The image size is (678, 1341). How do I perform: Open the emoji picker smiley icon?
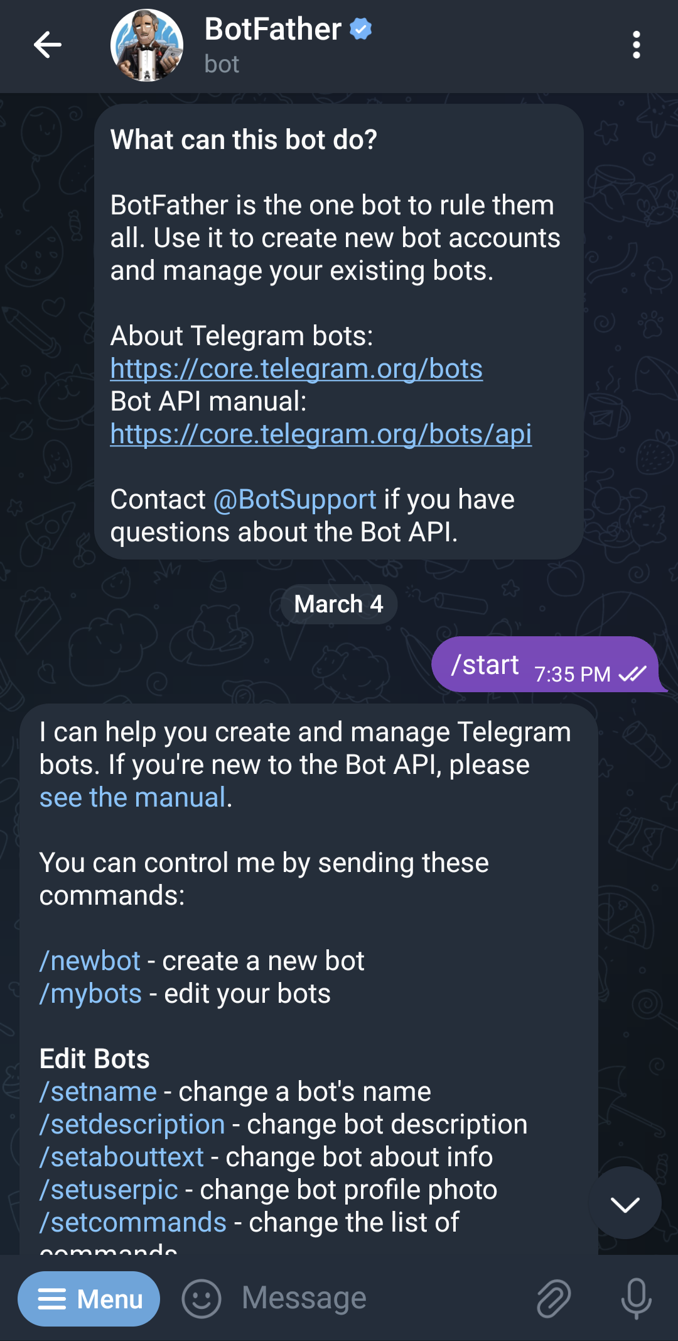pyautogui.click(x=202, y=1299)
